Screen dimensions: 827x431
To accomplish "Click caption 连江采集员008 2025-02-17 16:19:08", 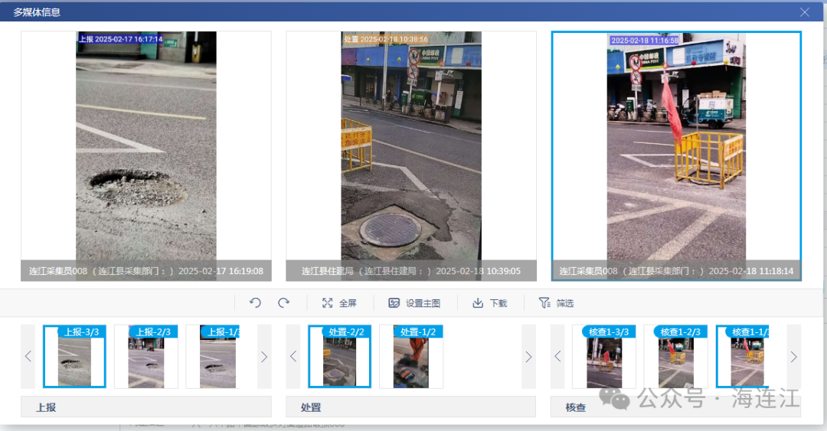I will 146,271.
